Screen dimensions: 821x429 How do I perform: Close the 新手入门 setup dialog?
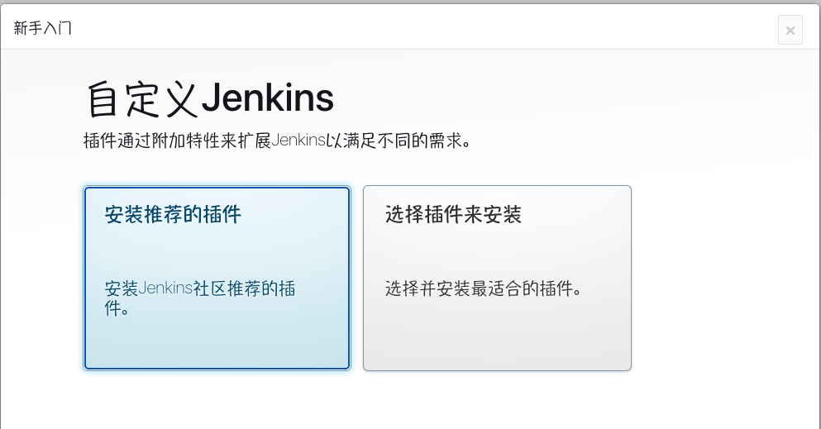[x=790, y=30]
